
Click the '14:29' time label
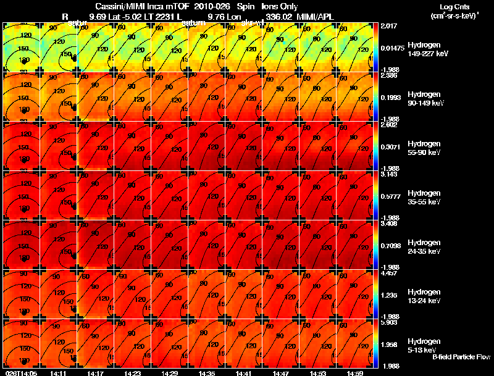coord(169,374)
